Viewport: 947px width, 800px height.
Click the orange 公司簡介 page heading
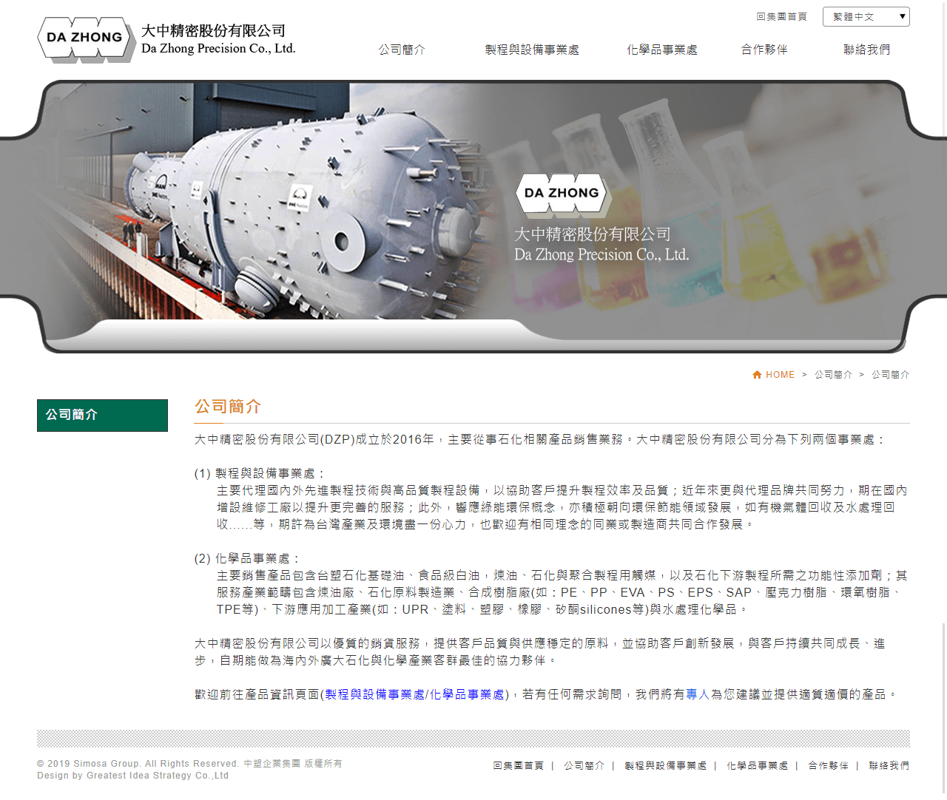tap(228, 406)
